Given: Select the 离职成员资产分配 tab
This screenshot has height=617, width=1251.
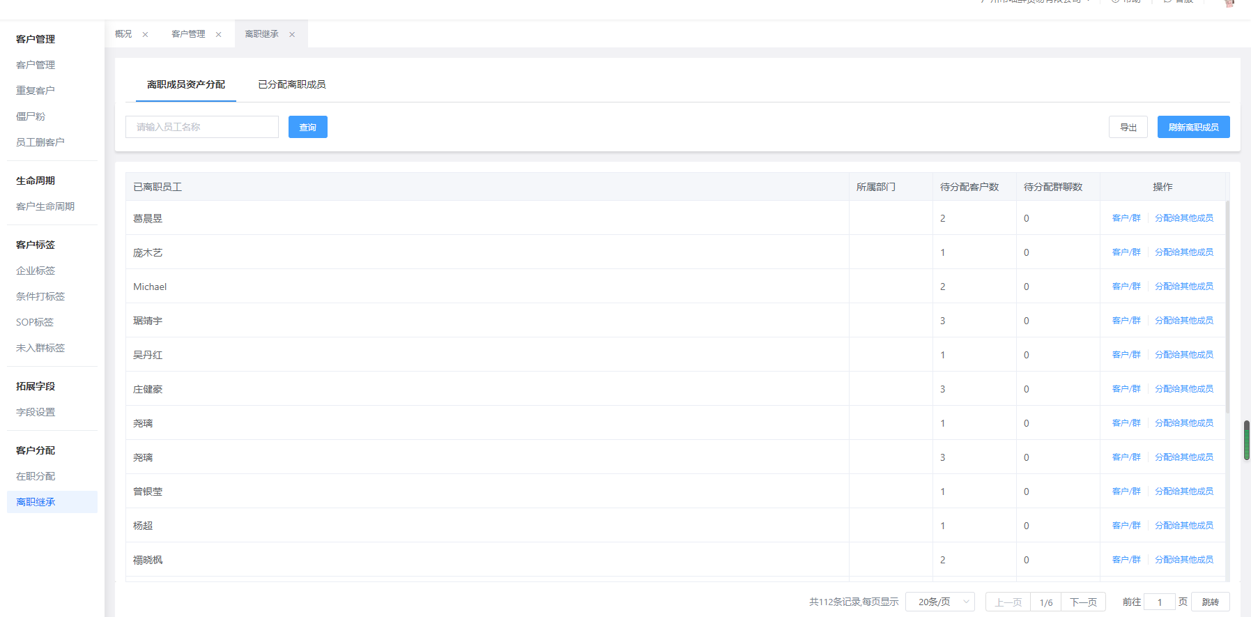Looking at the screenshot, I should (185, 84).
